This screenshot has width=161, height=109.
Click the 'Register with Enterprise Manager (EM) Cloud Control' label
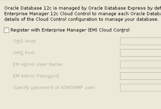coord(70,30)
